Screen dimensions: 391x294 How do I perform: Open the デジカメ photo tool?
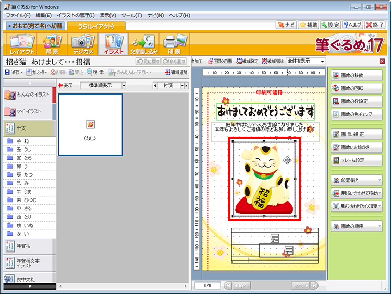[83, 44]
